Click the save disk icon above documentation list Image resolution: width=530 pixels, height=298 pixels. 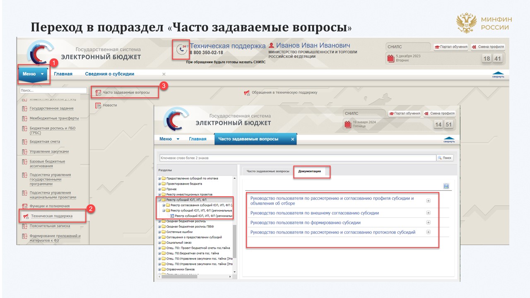446,186
